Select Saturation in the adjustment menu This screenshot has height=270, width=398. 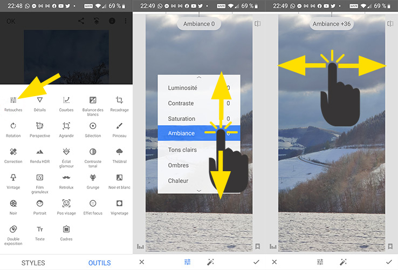click(x=199, y=118)
